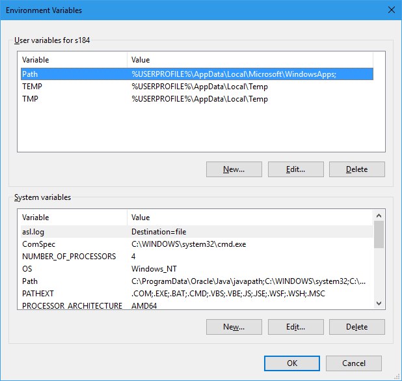Select the system Path variable
The height and width of the screenshot is (381, 402).
197,281
